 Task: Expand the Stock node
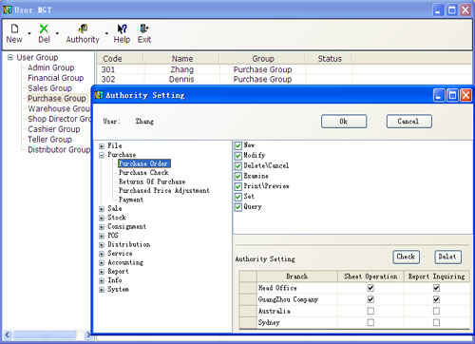[x=102, y=218]
